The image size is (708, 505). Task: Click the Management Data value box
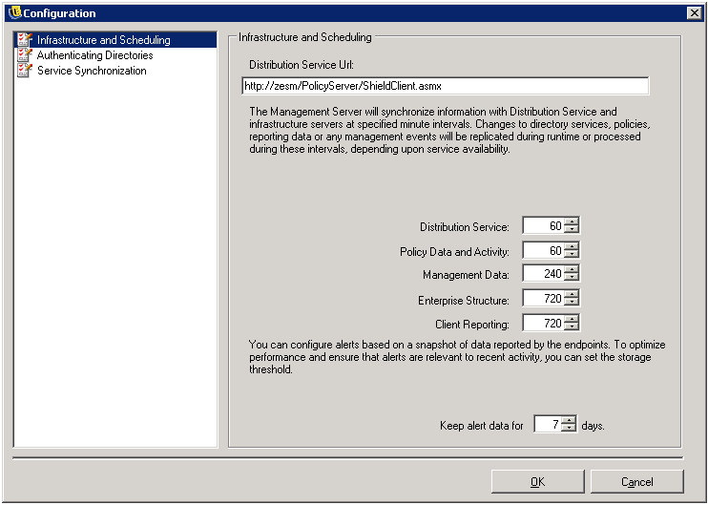(543, 274)
